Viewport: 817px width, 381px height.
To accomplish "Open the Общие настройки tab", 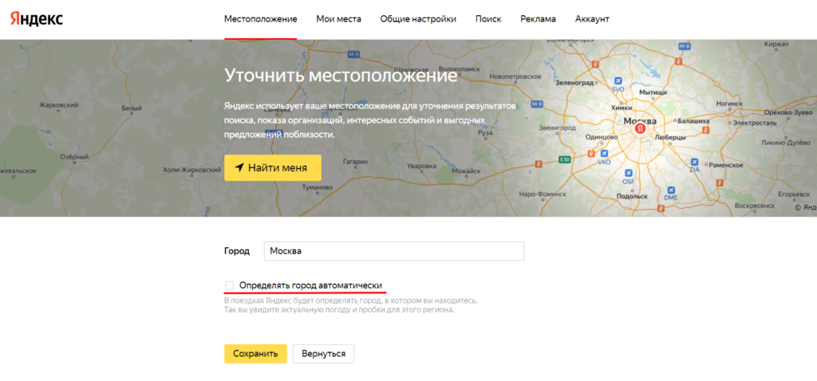I will pos(418,19).
